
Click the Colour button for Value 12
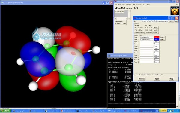pos(157,62)
